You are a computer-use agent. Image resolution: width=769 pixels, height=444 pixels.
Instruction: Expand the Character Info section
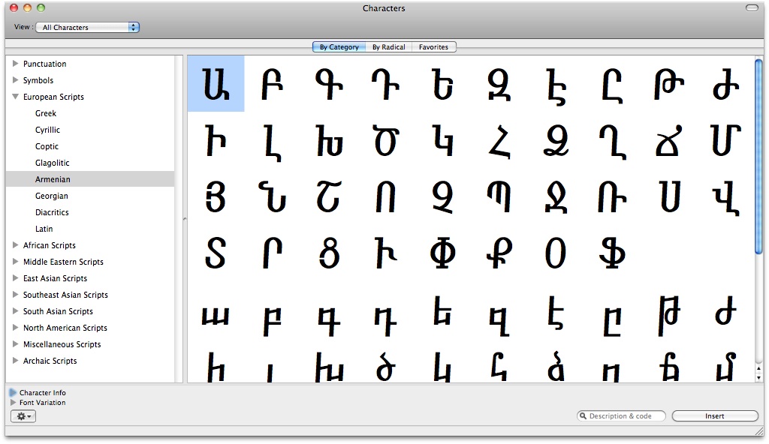coord(13,392)
